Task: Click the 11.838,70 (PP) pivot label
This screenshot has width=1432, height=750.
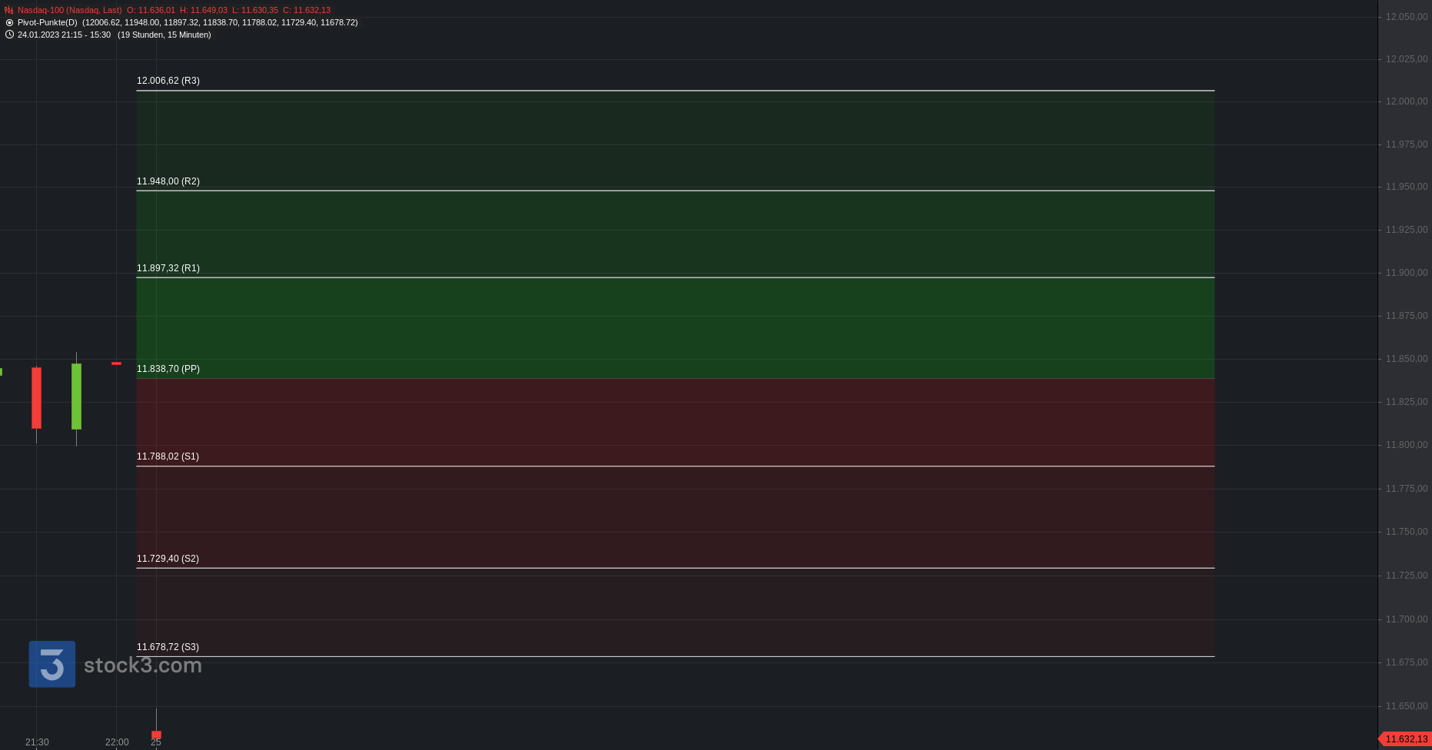Action: coord(168,369)
